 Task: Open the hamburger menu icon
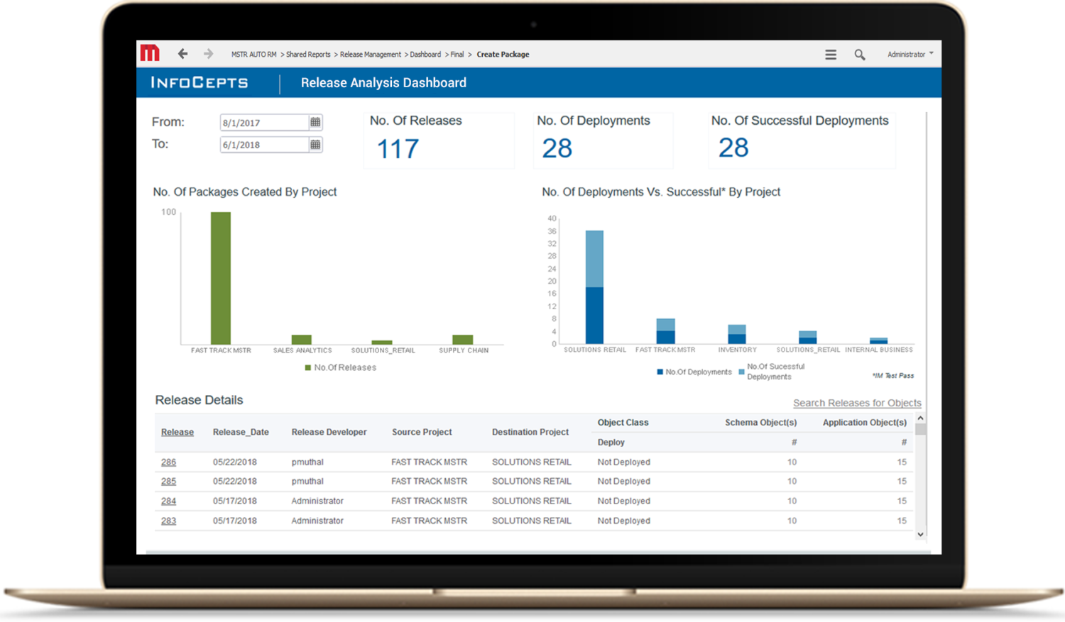pyautogui.click(x=830, y=55)
